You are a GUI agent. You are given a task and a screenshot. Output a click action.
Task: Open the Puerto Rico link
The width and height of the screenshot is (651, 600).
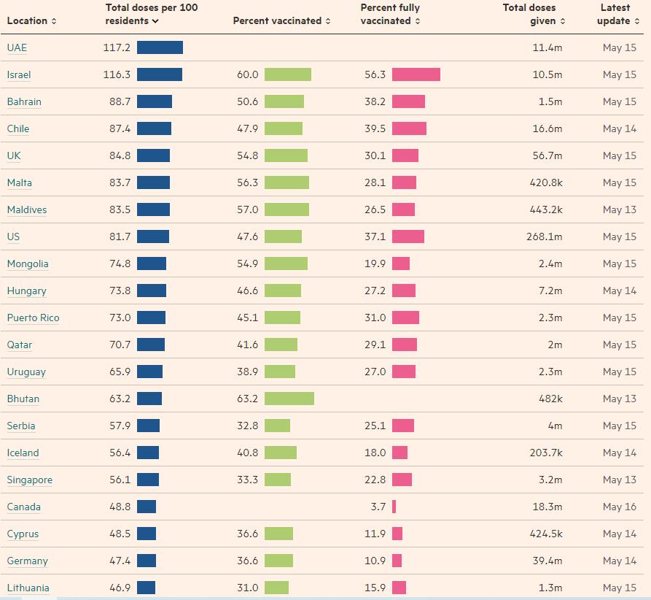pyautogui.click(x=34, y=318)
